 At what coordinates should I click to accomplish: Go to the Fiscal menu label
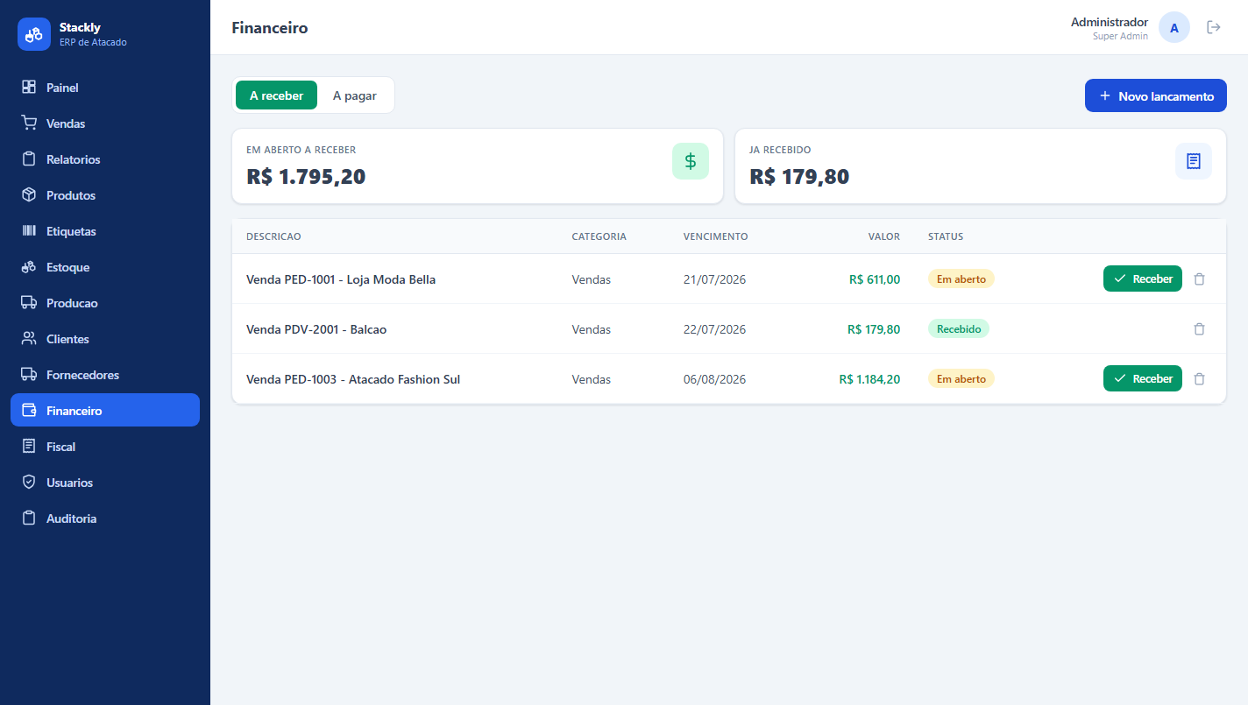[60, 447]
